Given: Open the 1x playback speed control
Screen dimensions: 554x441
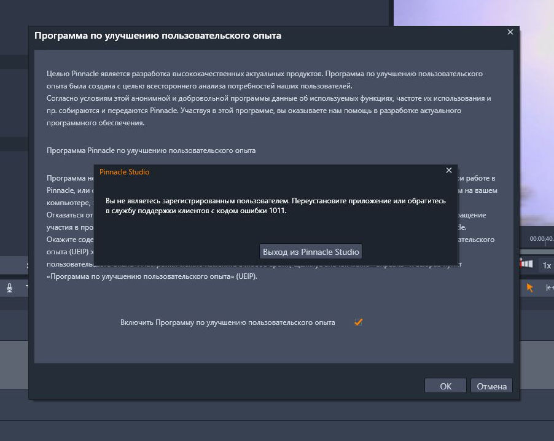Looking at the screenshot, I should click(x=546, y=265).
